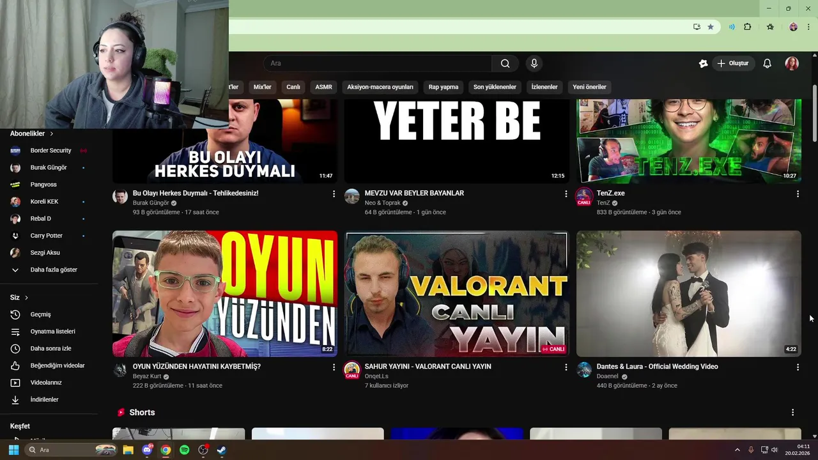Open Border Security subscription

click(x=49, y=151)
